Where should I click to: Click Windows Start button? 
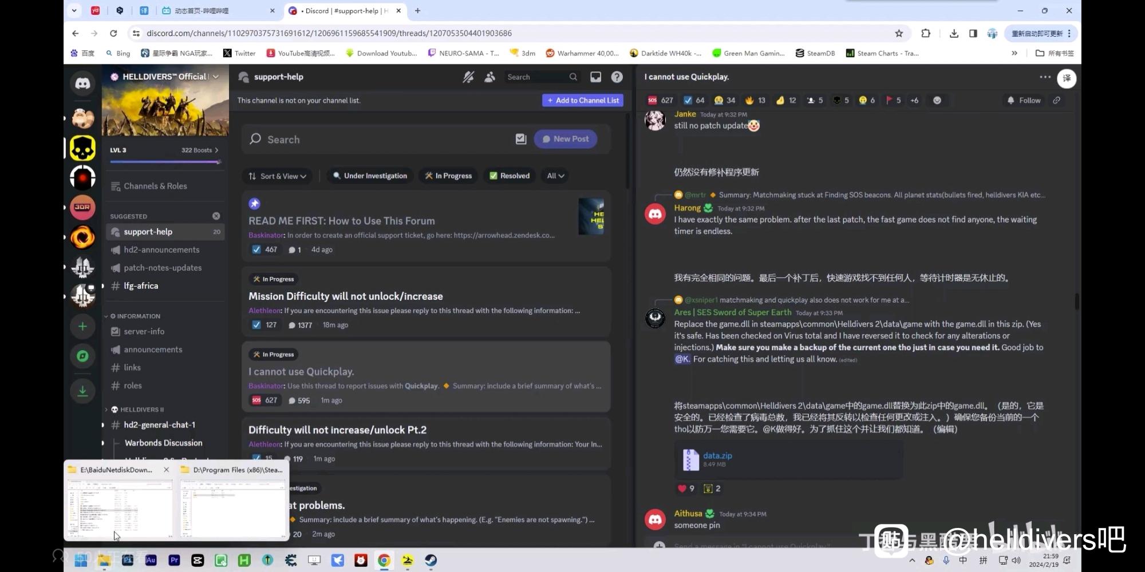[81, 560]
